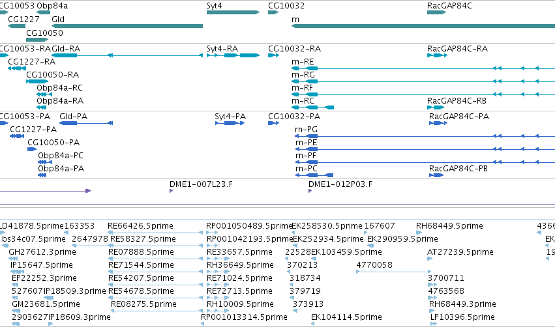Click the Syt4 gene label
Viewport: 555px width, 327px height.
[x=214, y=6]
